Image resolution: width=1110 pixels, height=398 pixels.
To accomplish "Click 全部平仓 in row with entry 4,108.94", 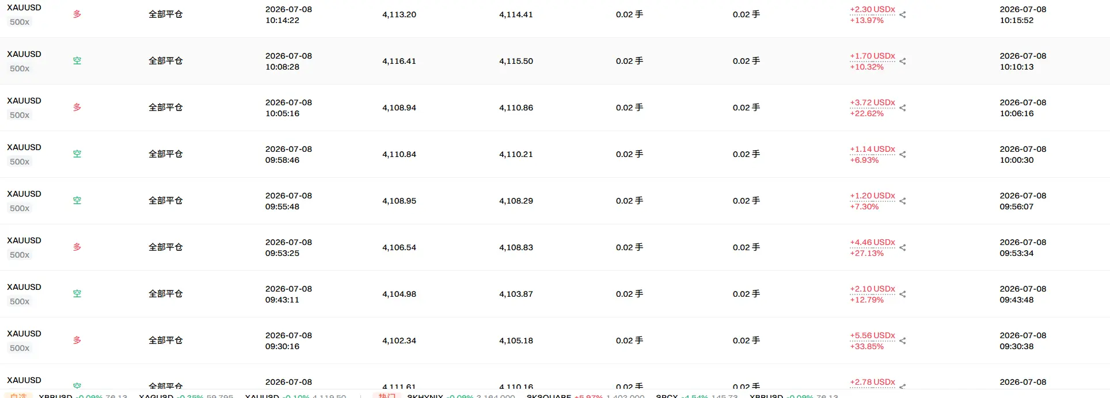I will click(166, 108).
